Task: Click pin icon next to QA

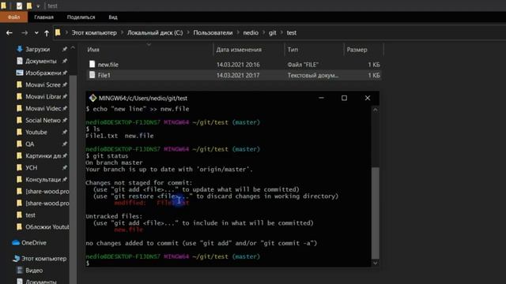Action: [x=65, y=144]
